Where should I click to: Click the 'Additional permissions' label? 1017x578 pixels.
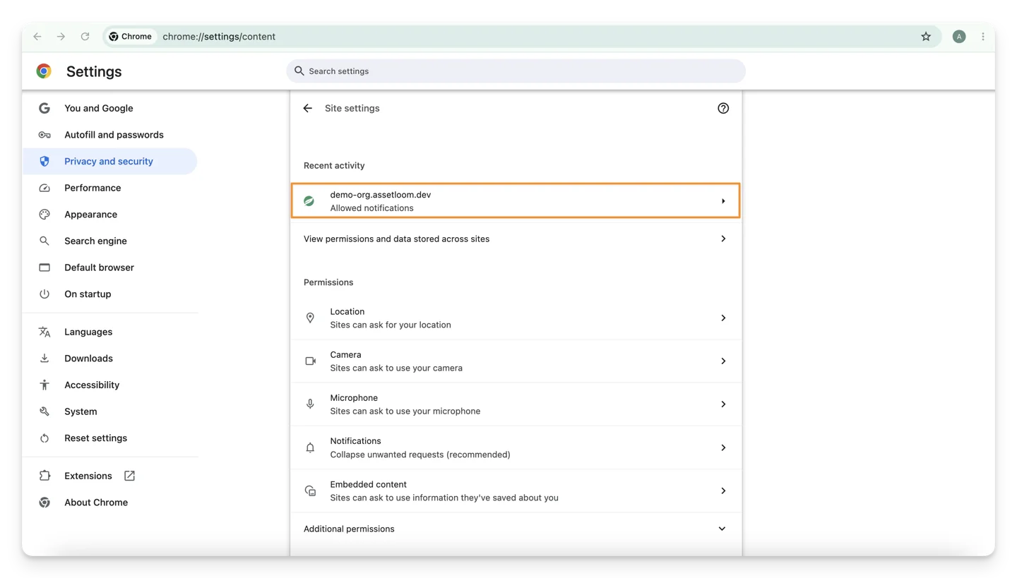349,529
